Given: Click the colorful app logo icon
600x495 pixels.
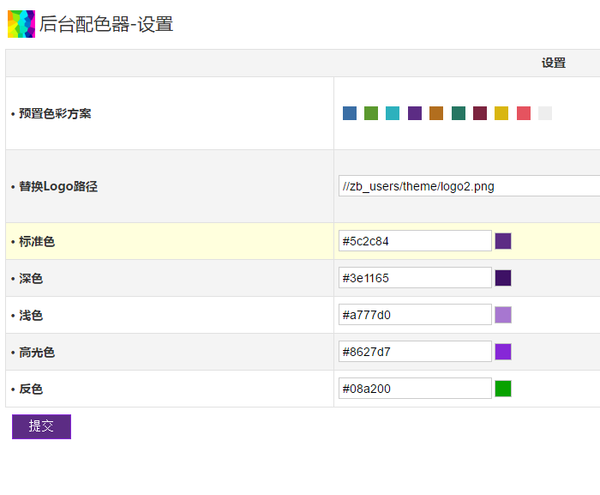Looking at the screenshot, I should (21, 24).
